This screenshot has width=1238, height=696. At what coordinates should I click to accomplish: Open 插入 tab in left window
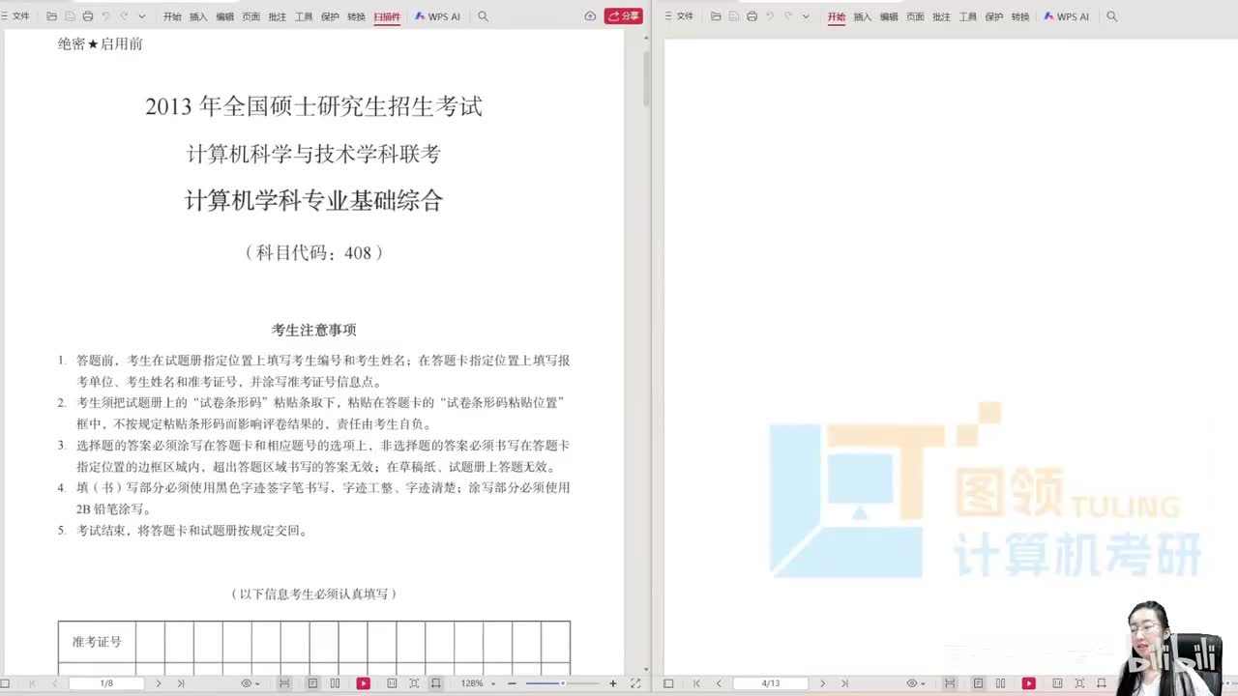[x=198, y=16]
